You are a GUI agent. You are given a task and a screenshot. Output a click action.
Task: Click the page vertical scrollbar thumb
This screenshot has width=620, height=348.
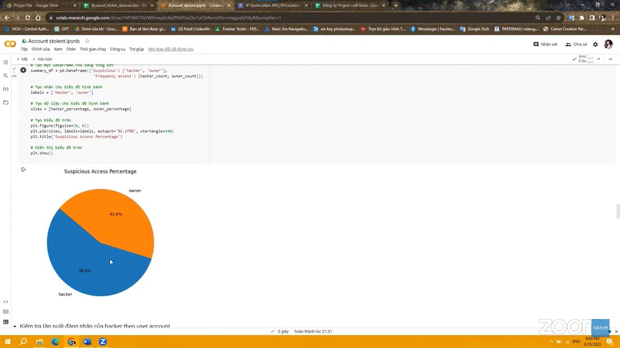(618, 211)
